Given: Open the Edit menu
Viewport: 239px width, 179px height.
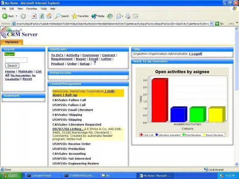Looking at the screenshot, I should tap(12, 9).
